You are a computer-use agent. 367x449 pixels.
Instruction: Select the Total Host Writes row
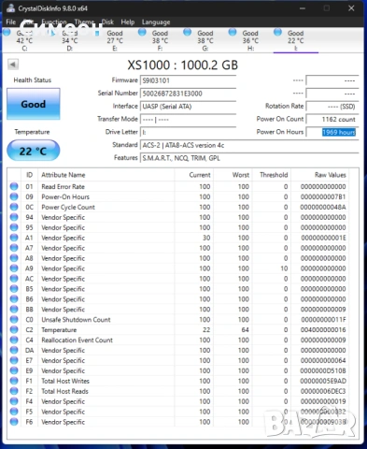pos(177,381)
